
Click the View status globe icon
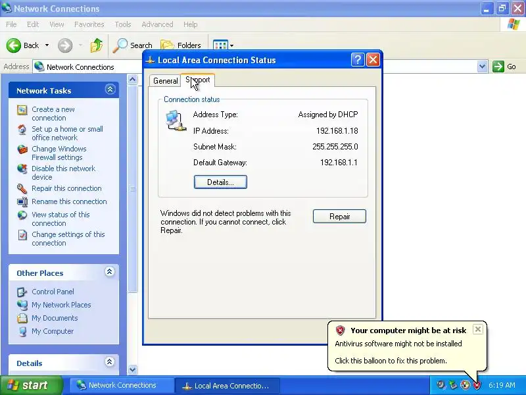(22, 215)
